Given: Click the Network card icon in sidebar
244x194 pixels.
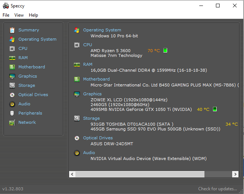Looking at the screenshot, I should (x=12, y=123).
